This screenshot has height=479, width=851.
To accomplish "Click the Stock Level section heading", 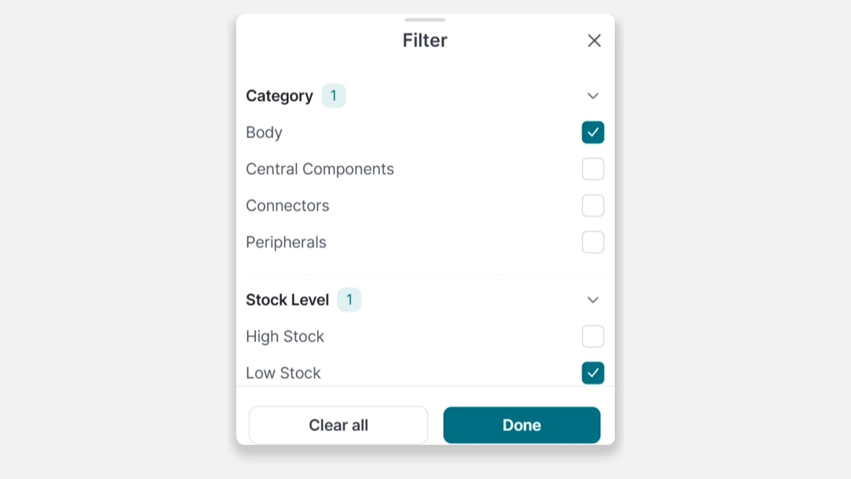I will pyautogui.click(x=287, y=300).
